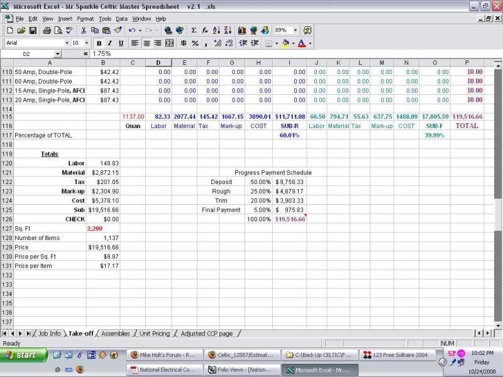
Task: Switch to Adjusted CCP page tab
Action: (x=207, y=334)
